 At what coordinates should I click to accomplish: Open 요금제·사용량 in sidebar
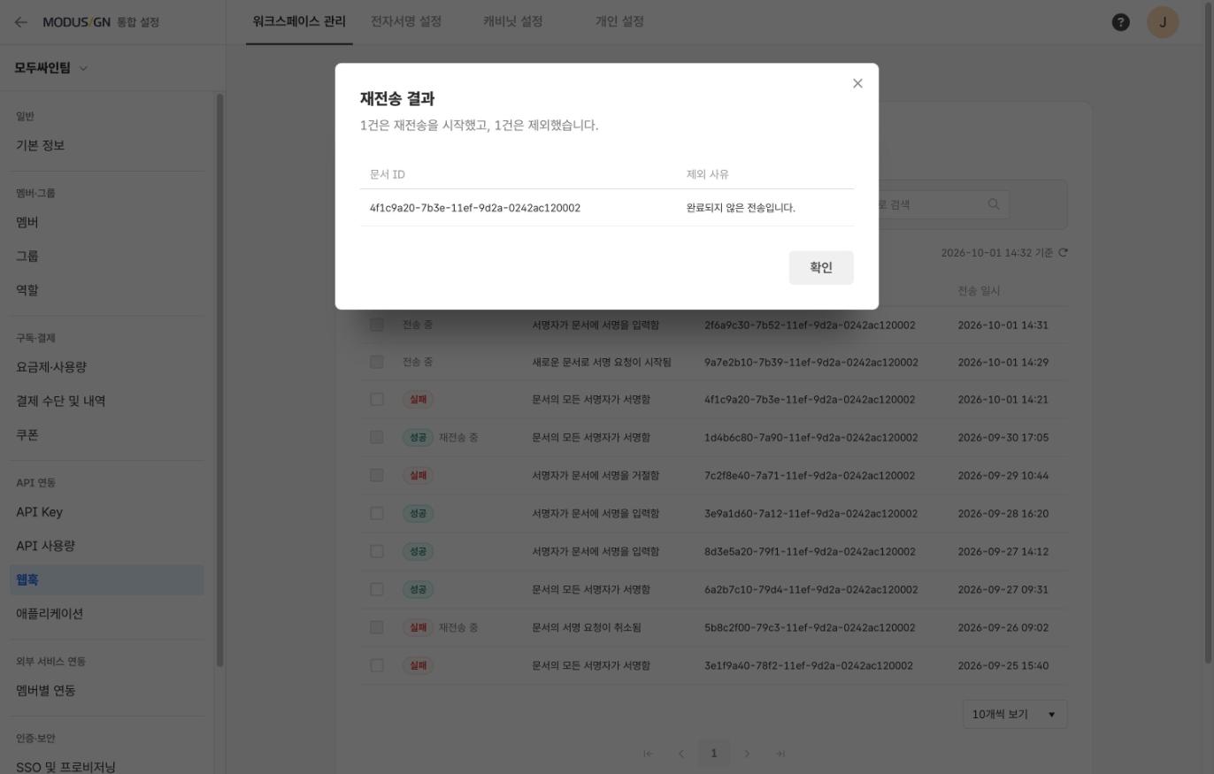point(107,367)
